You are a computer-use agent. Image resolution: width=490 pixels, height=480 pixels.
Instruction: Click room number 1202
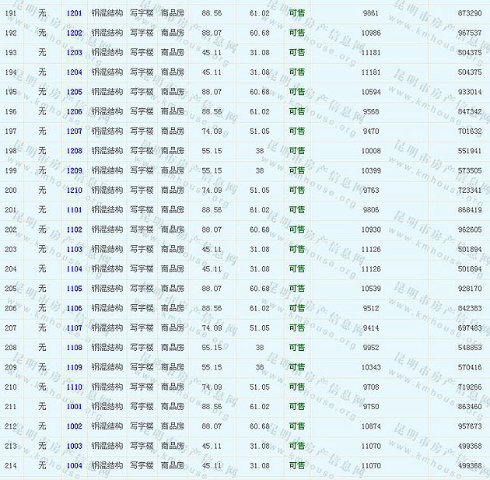[74, 33]
